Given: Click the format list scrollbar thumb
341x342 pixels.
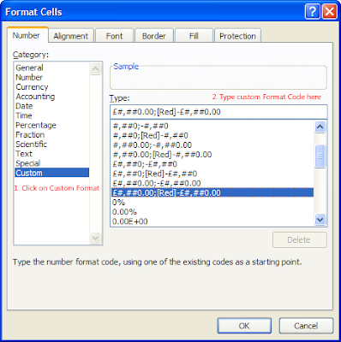Looking at the screenshot, I should click(x=320, y=156).
